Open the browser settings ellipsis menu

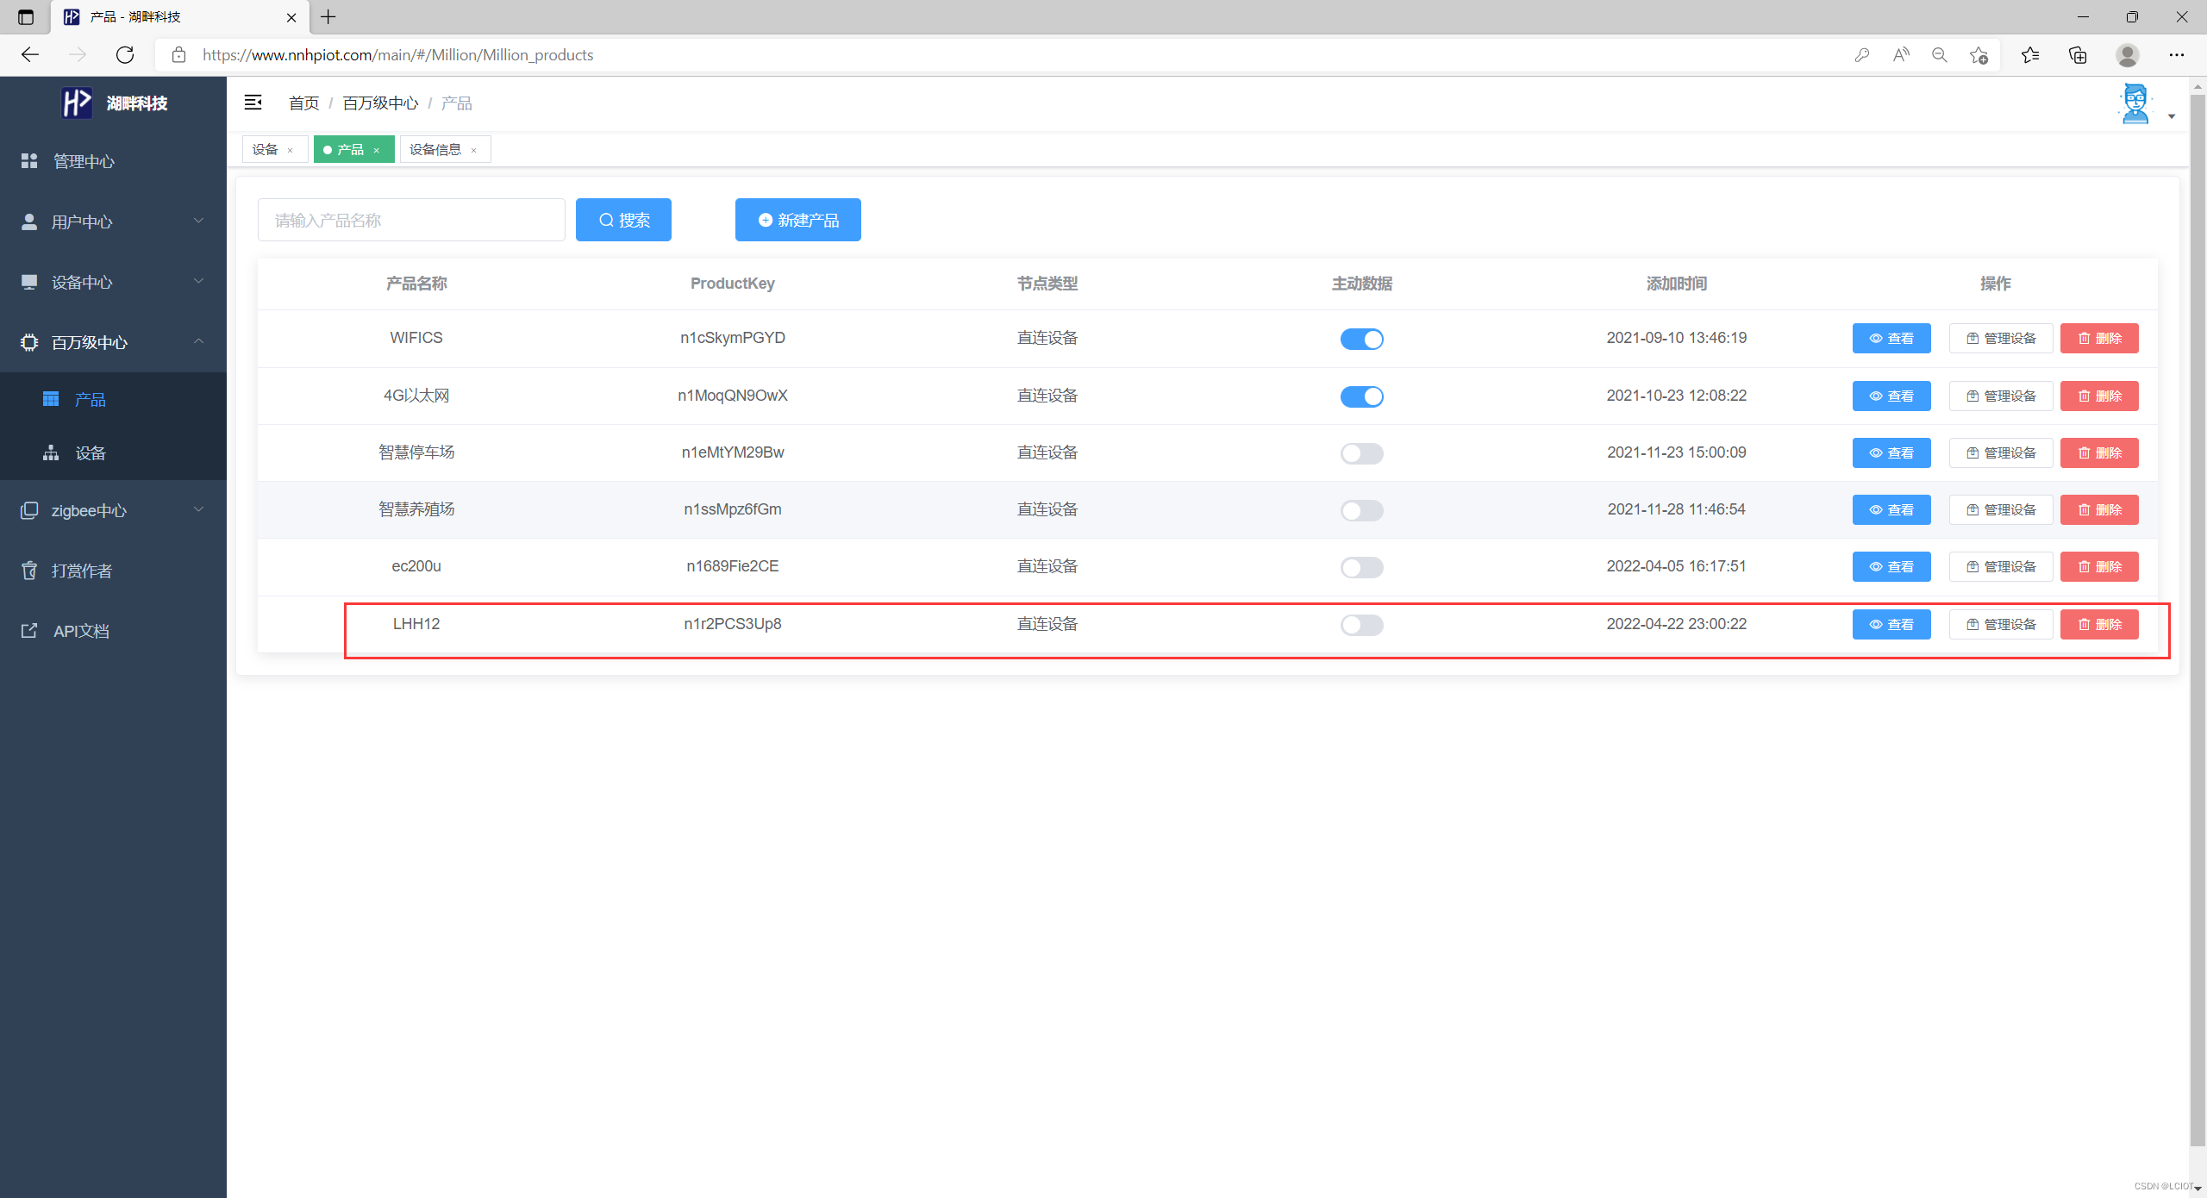coord(2177,54)
